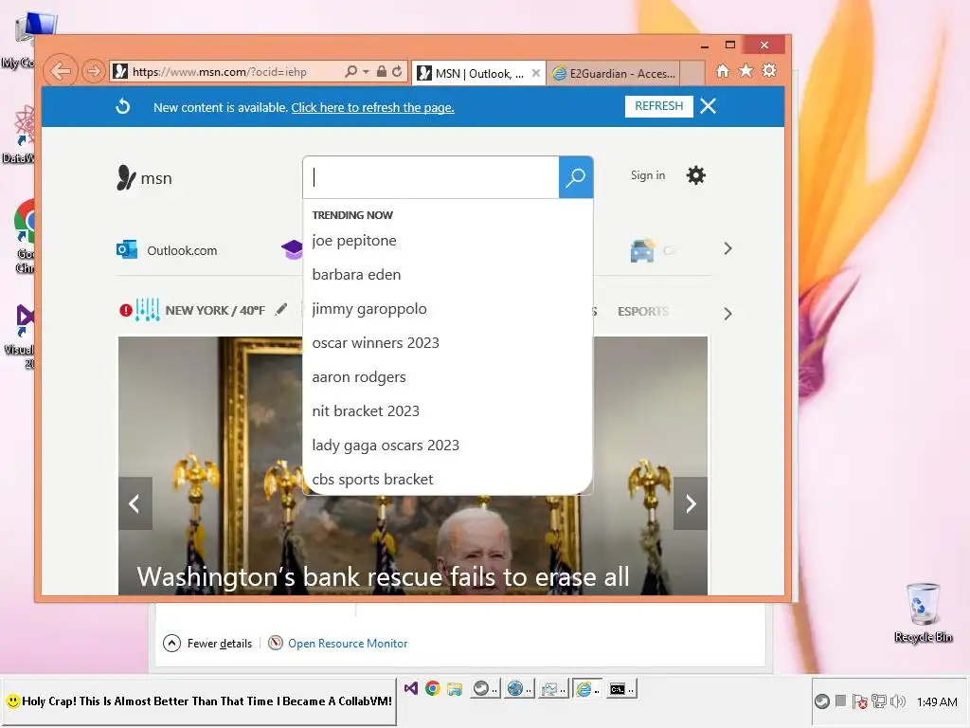
Task: Open the Outlook.com shortcut link
Action: [182, 250]
